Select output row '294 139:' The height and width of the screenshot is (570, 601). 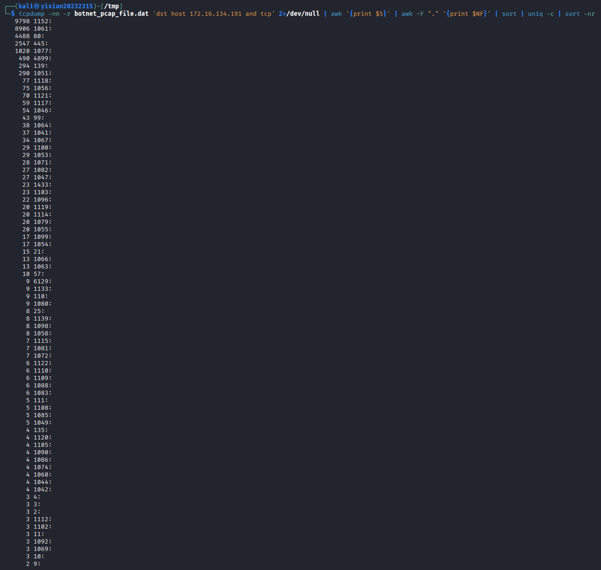(33, 66)
